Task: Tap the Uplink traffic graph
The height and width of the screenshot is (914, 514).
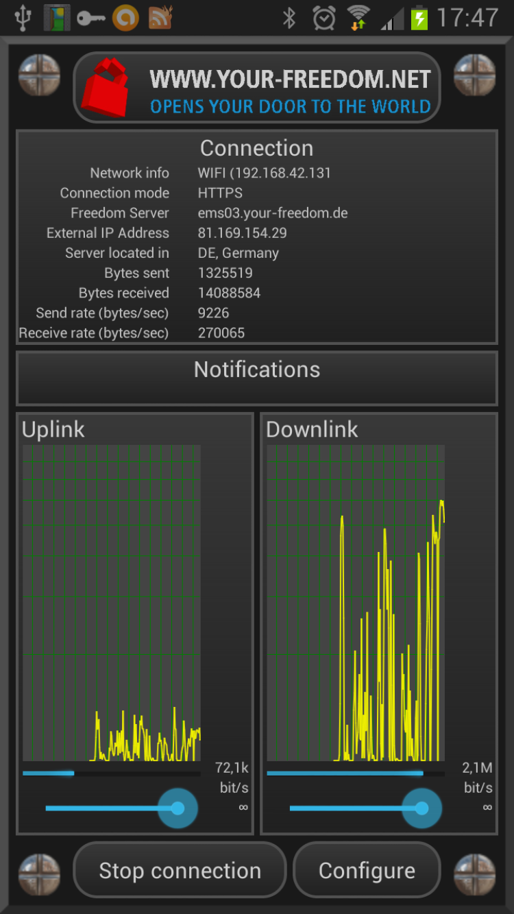Action: tap(112, 603)
